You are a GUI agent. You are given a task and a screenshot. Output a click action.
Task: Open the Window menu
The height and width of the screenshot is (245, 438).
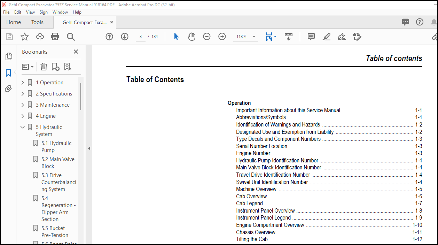60,12
